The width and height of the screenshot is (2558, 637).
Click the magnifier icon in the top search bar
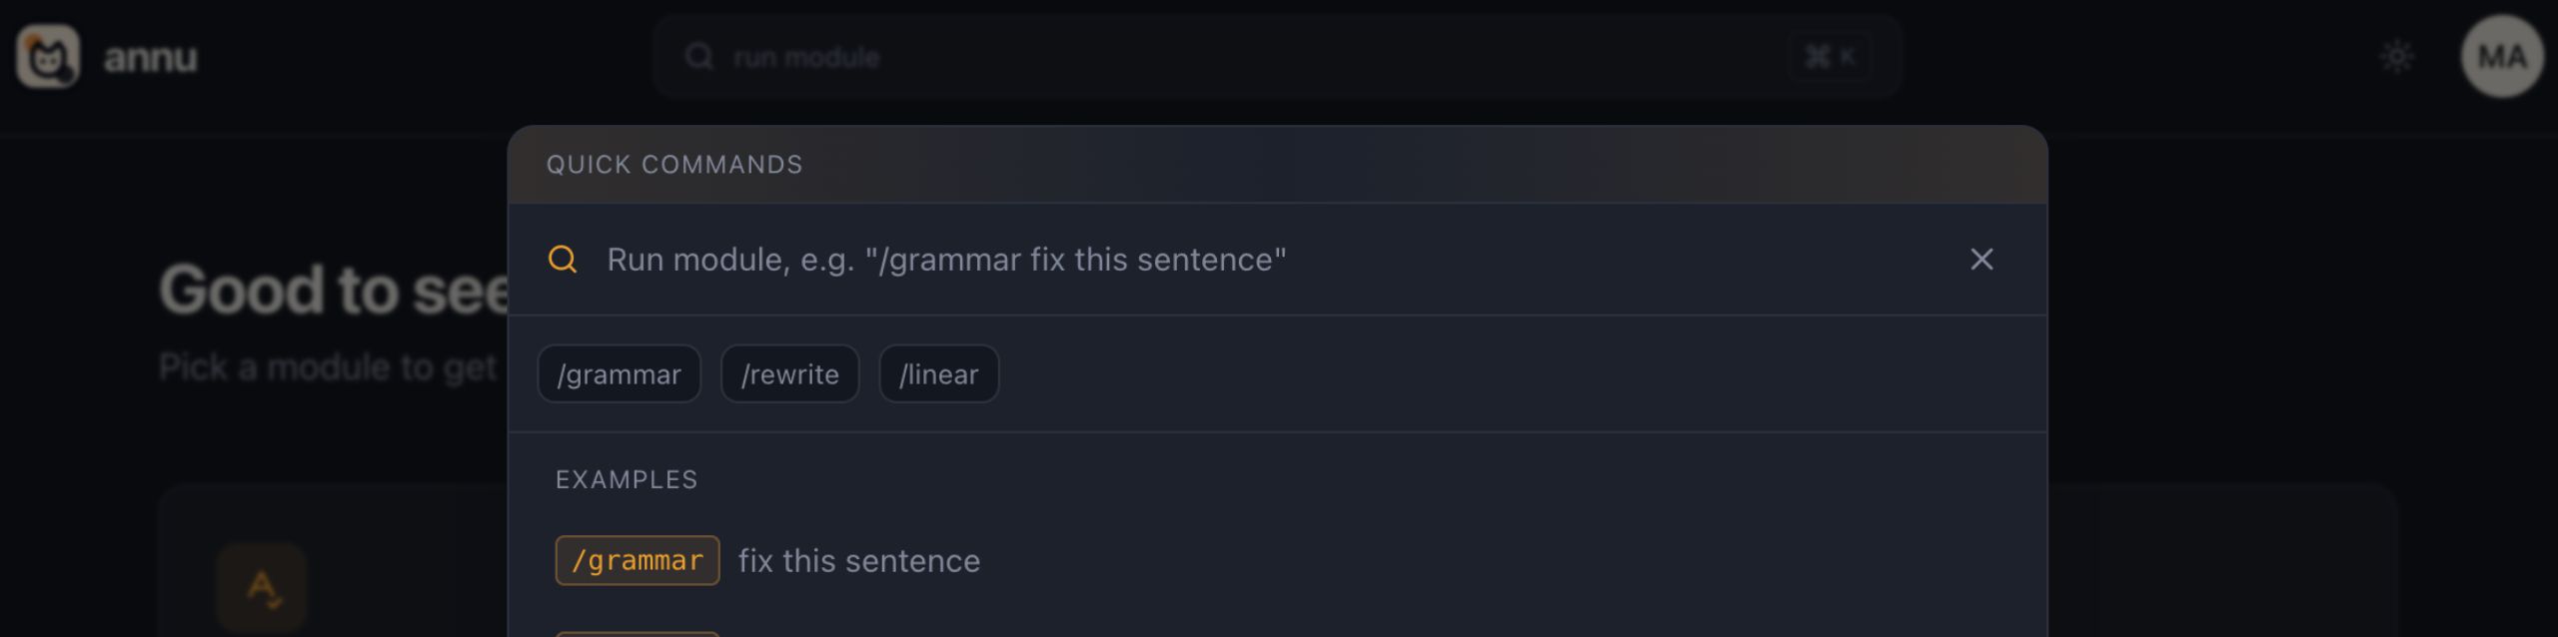pyautogui.click(x=699, y=57)
